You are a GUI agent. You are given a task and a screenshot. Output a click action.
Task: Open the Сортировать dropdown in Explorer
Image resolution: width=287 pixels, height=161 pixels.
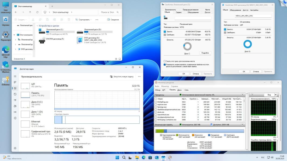pos(83,20)
